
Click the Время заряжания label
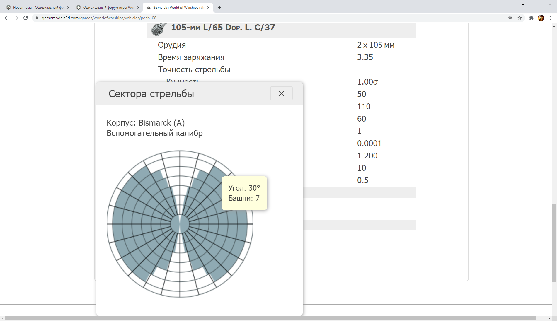[191, 57]
